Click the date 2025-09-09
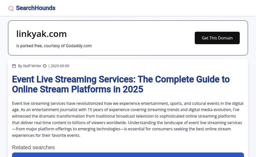This screenshot has height=157, width=256. (x=60, y=66)
